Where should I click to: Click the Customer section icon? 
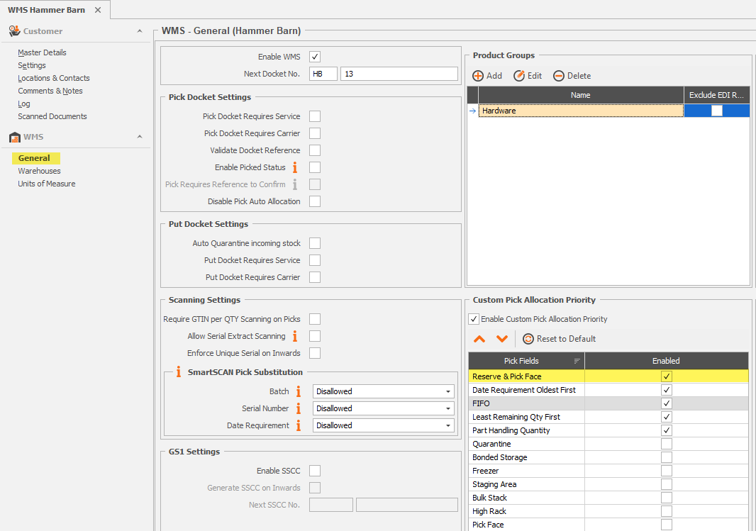tap(14, 30)
